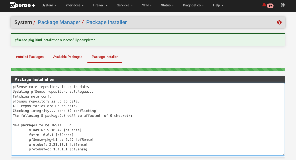Click the textarea resize handle corner

284,154
